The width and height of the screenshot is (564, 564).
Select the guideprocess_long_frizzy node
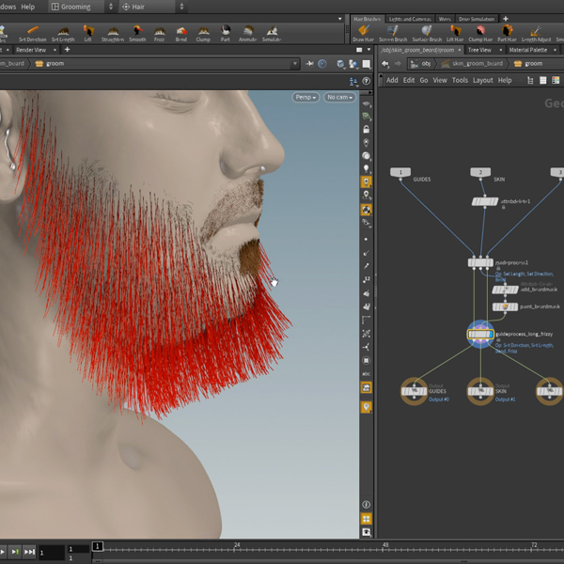(480, 333)
